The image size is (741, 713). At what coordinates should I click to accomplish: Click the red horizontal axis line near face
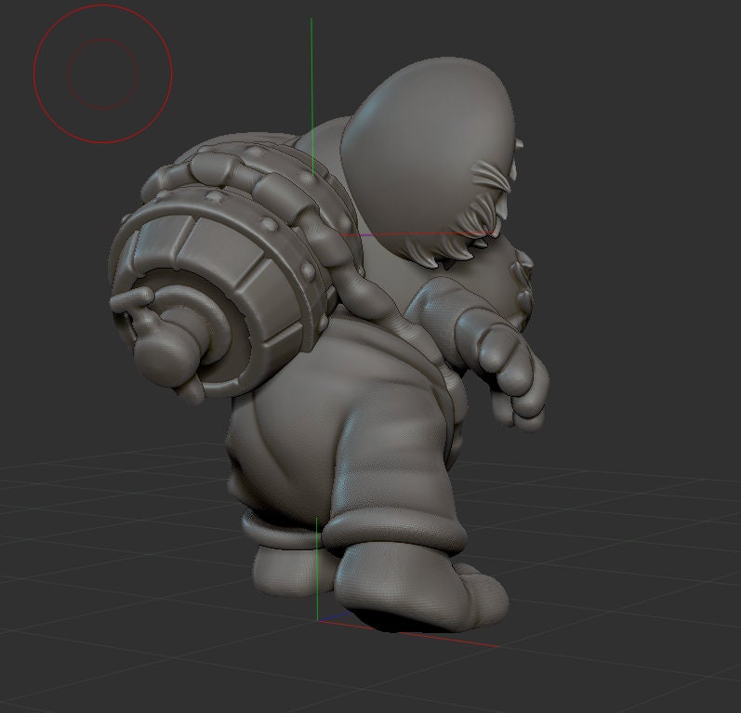point(409,234)
